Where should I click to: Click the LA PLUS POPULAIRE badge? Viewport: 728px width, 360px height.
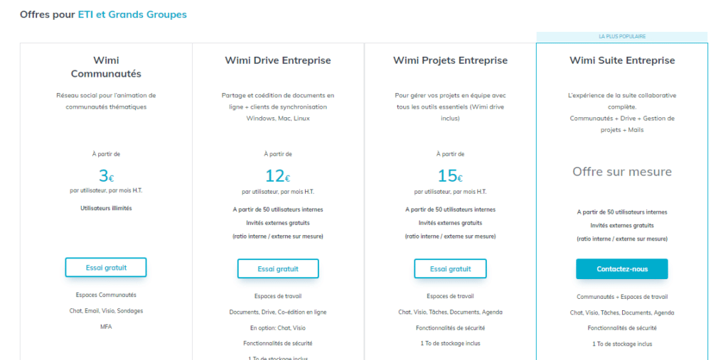(622, 36)
